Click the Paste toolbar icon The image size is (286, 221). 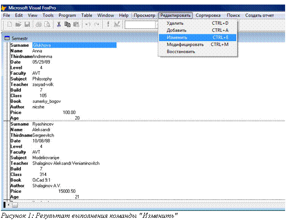[76, 24]
